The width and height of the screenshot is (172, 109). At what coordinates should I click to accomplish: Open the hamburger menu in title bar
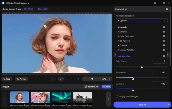[155, 3]
